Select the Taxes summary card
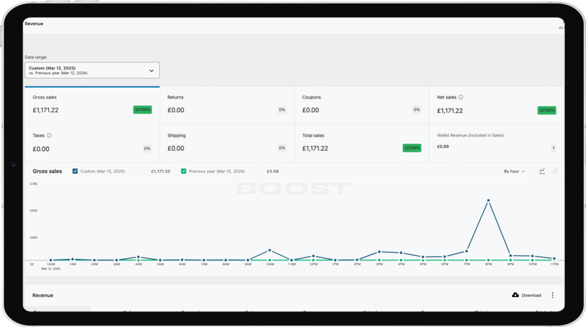Screen dimensions: 586x327 [92, 144]
